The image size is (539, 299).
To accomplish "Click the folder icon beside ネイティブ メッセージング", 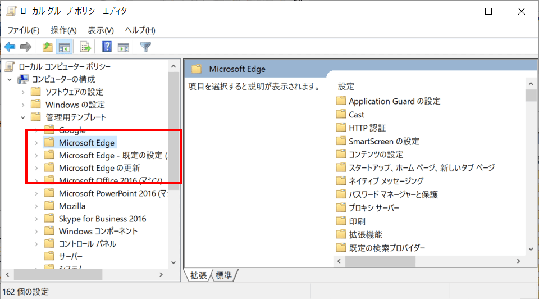I will (x=341, y=180).
